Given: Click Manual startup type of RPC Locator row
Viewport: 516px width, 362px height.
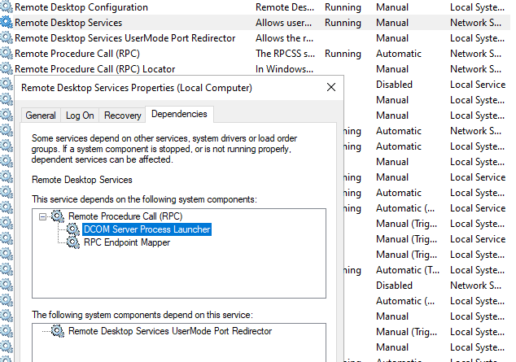Looking at the screenshot, I should coord(392,69).
